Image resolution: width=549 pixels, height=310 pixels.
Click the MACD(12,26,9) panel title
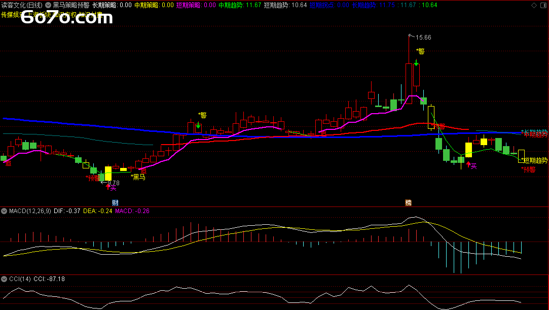pyautogui.click(x=30, y=211)
